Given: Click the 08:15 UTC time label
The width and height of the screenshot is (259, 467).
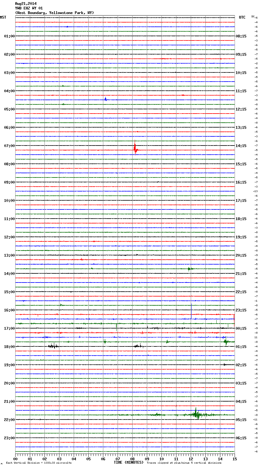Looking at the screenshot, I should [241, 36].
